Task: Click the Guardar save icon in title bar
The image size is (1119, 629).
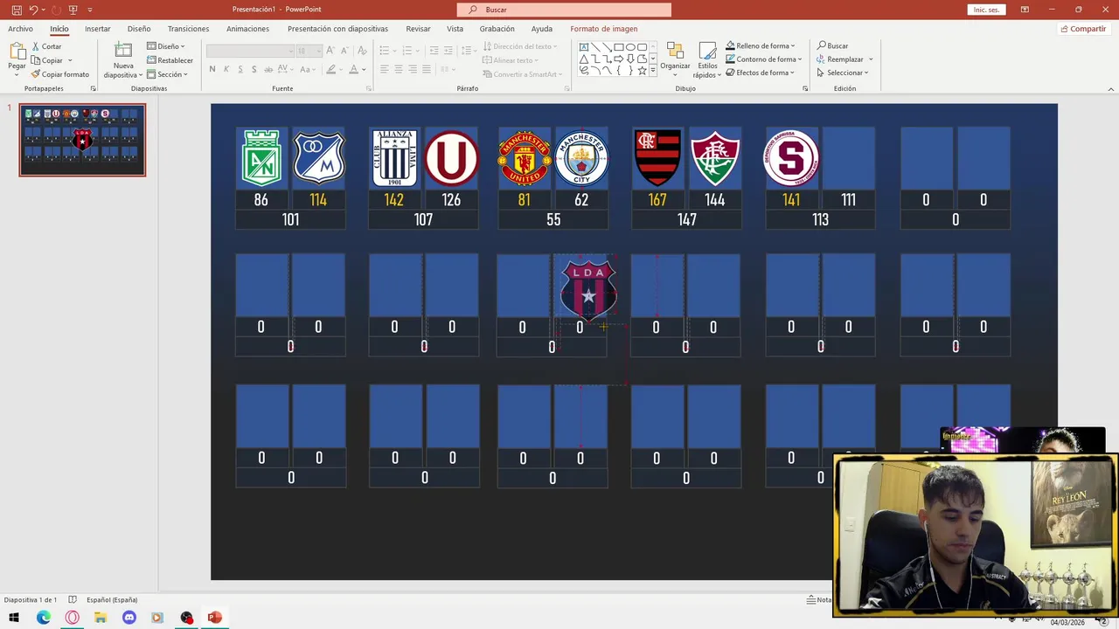Action: click(17, 10)
